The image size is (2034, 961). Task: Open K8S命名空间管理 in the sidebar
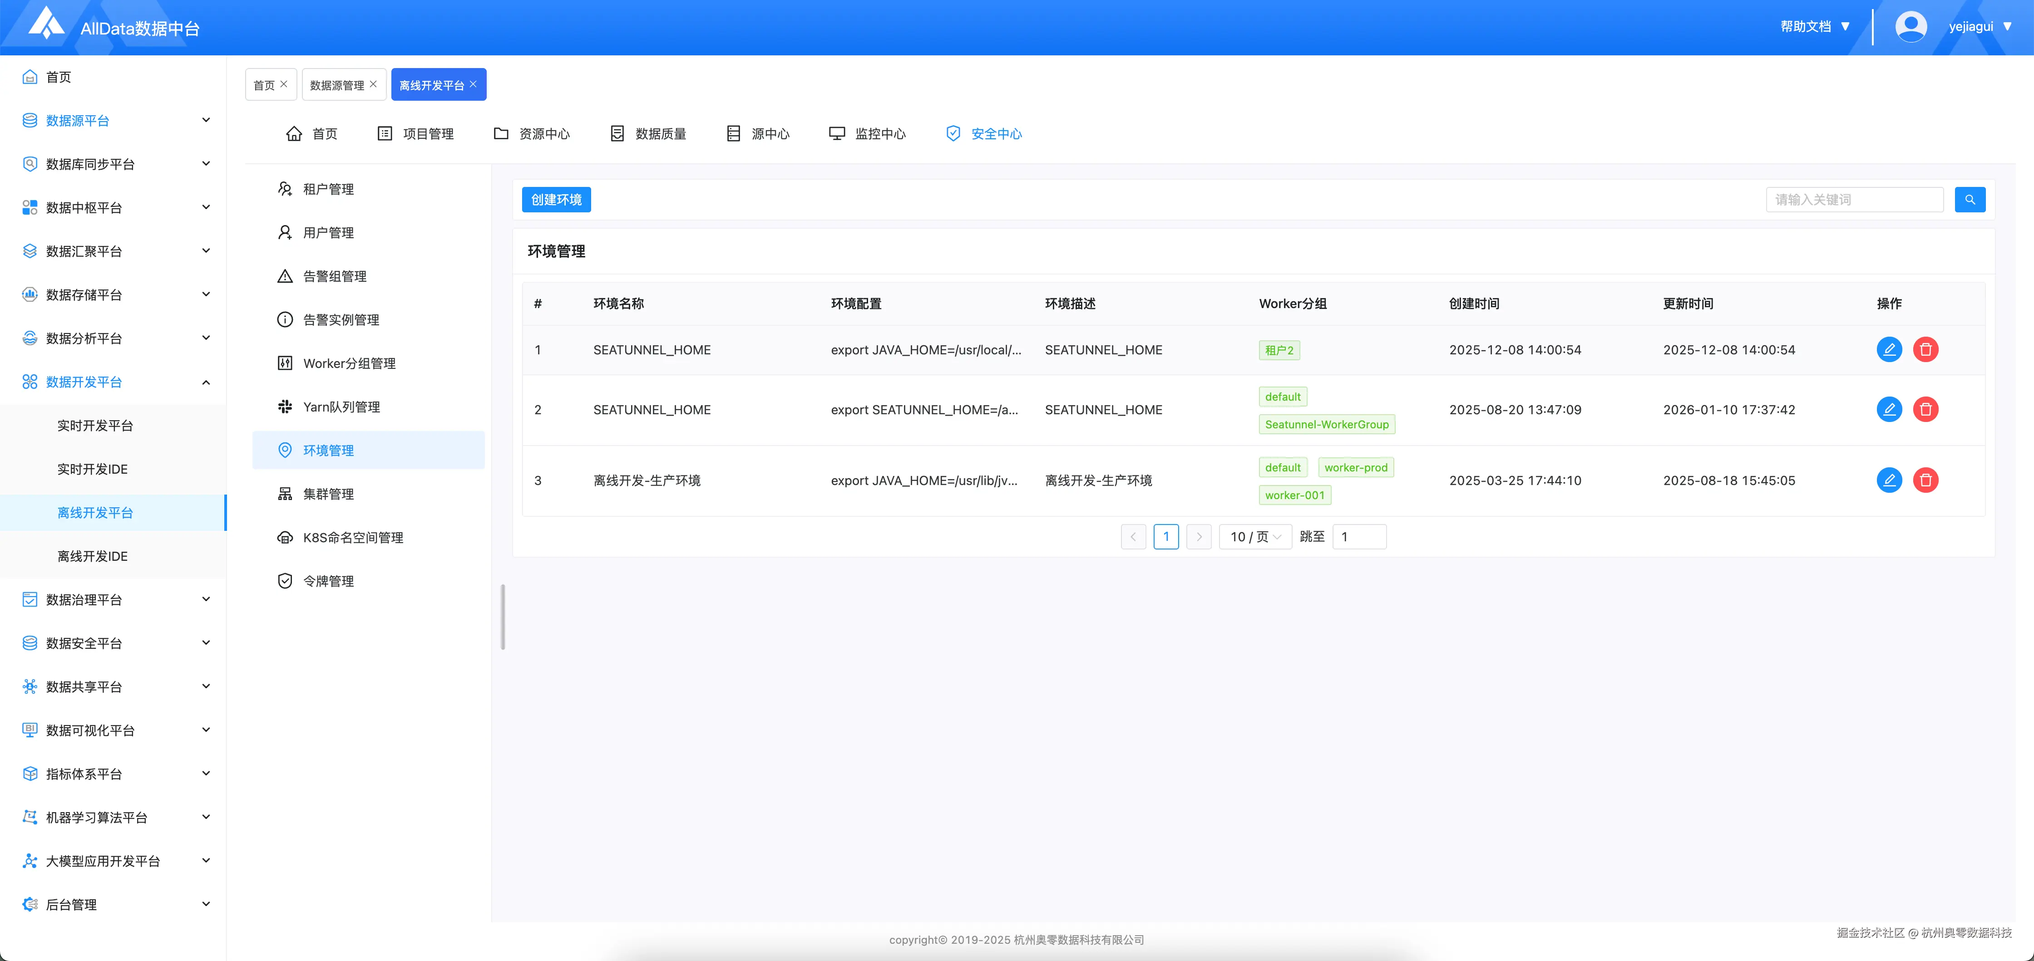pyautogui.click(x=352, y=537)
